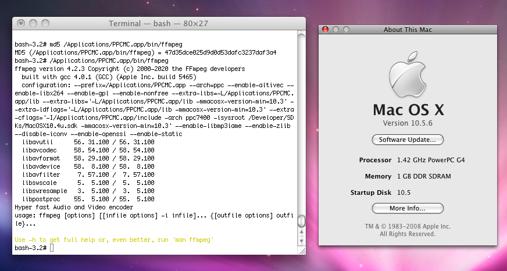The width and height of the screenshot is (507, 271).
Task: Click the libavfilter version row
Action: tap(88, 174)
